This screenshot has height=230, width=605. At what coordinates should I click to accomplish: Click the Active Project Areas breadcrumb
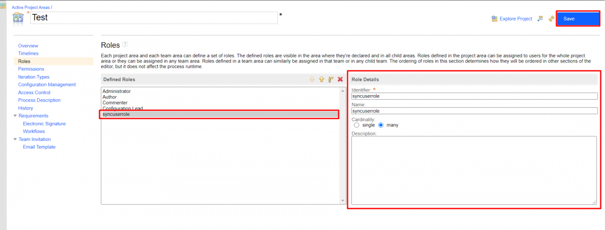tap(30, 9)
